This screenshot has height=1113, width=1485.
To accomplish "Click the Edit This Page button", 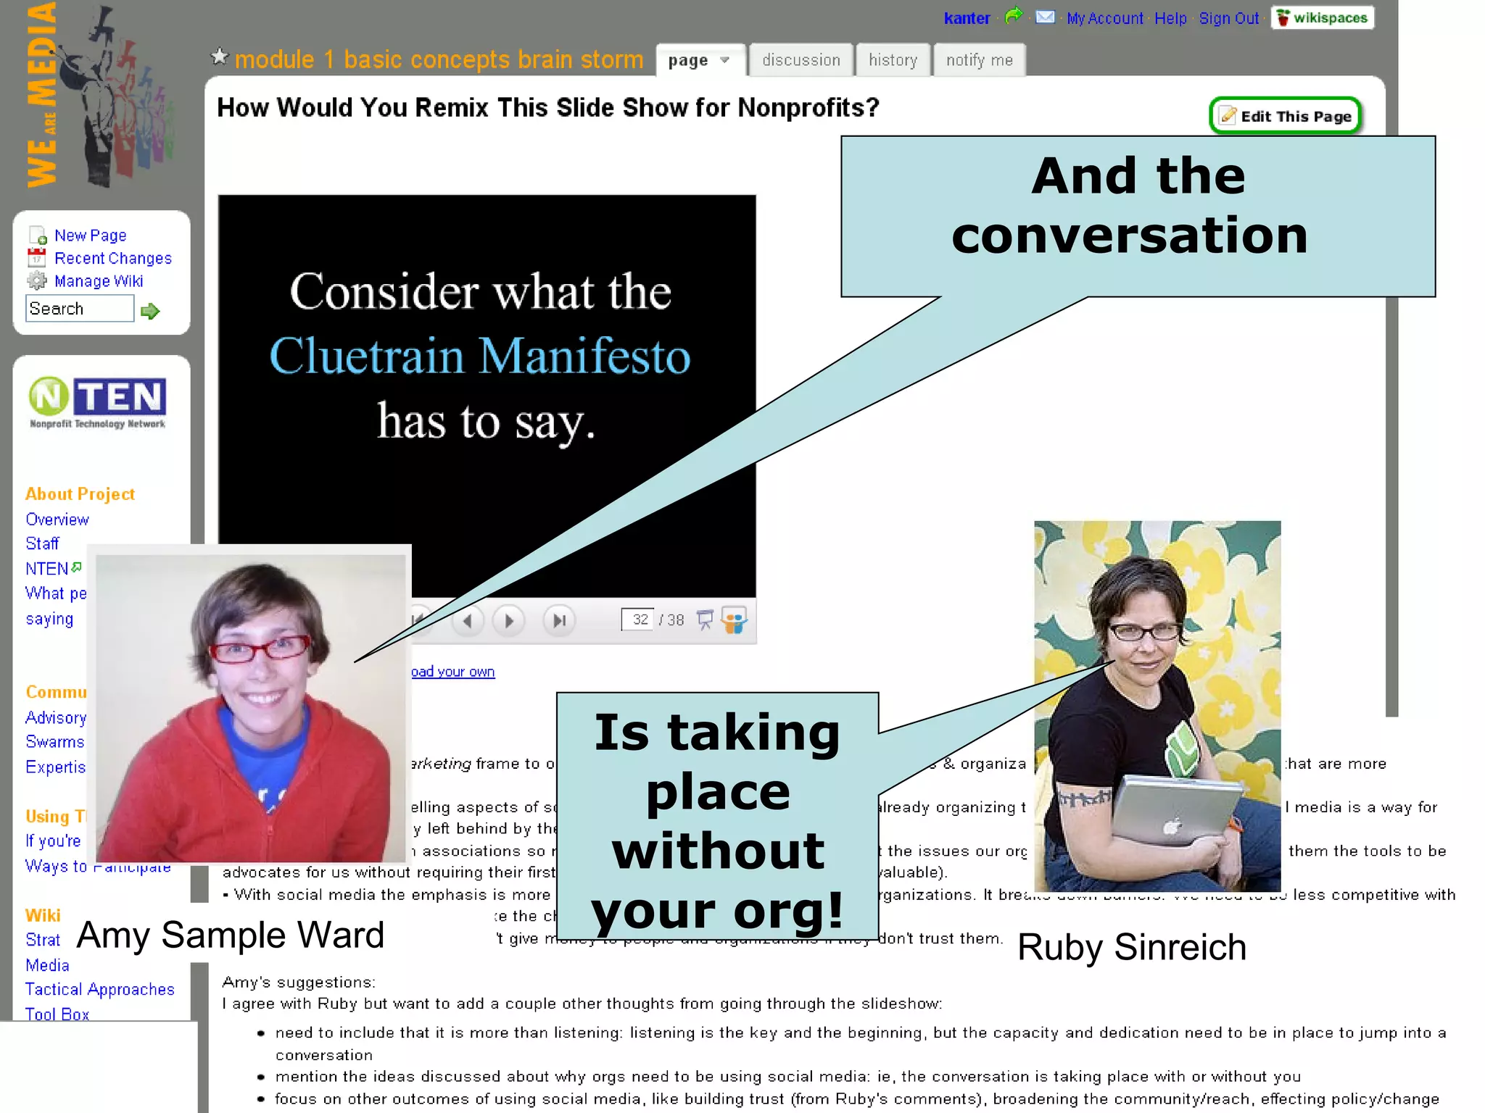I will 1286,116.
